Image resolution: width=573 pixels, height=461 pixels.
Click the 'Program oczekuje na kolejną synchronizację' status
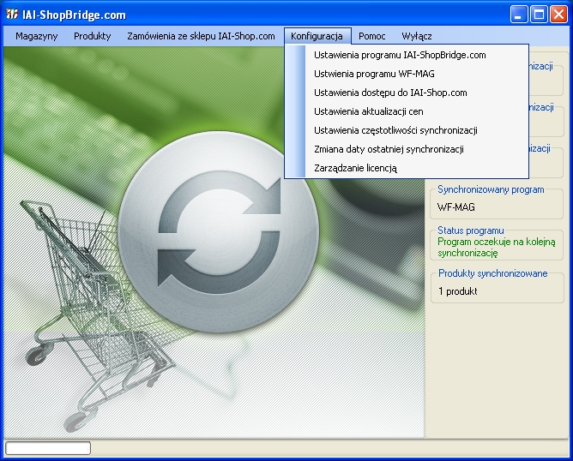click(x=497, y=247)
